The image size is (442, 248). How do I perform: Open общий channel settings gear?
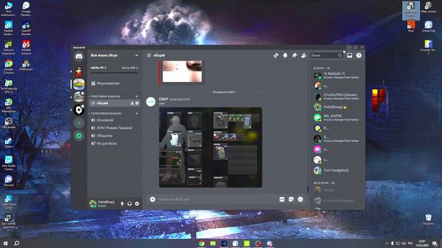(x=137, y=103)
